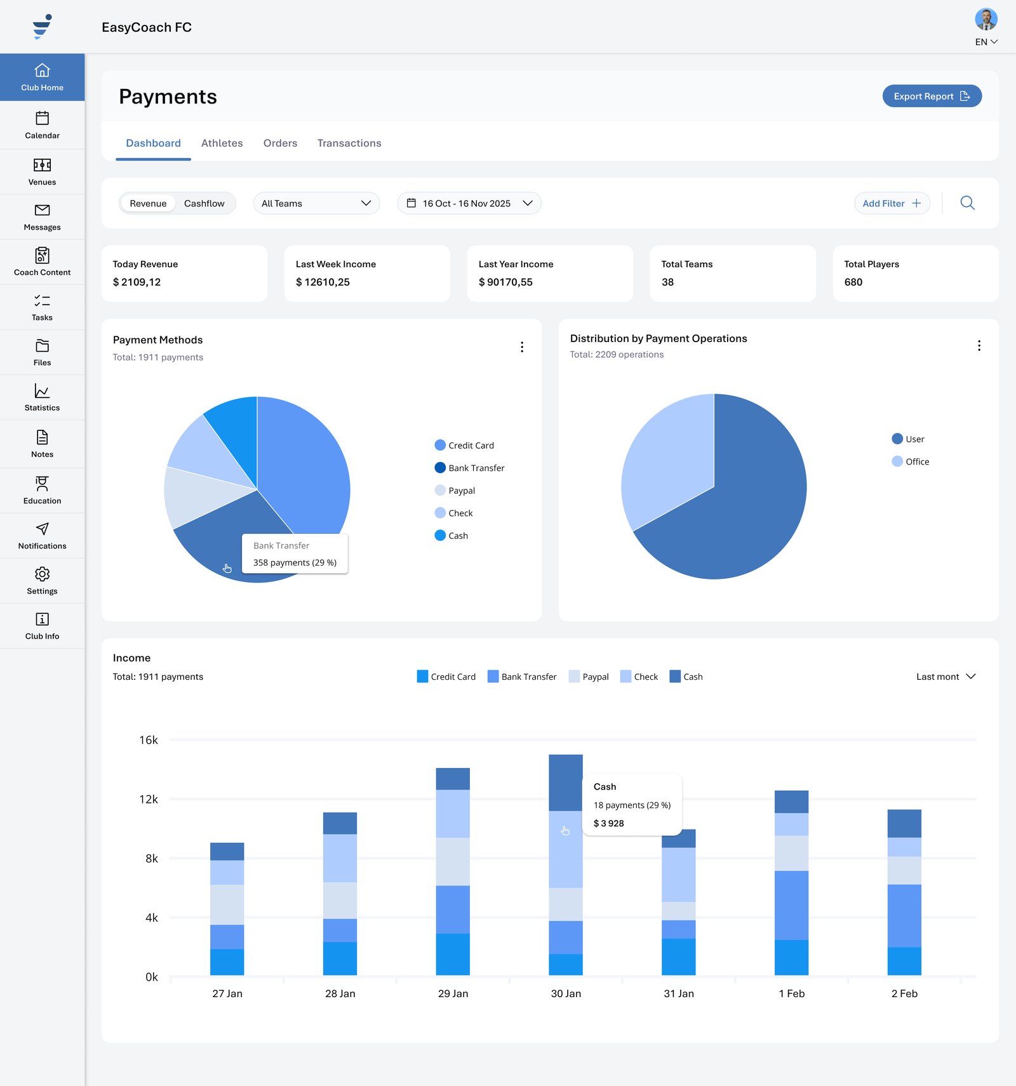
Task: Click the EasyCoach FC title
Action: tap(147, 27)
